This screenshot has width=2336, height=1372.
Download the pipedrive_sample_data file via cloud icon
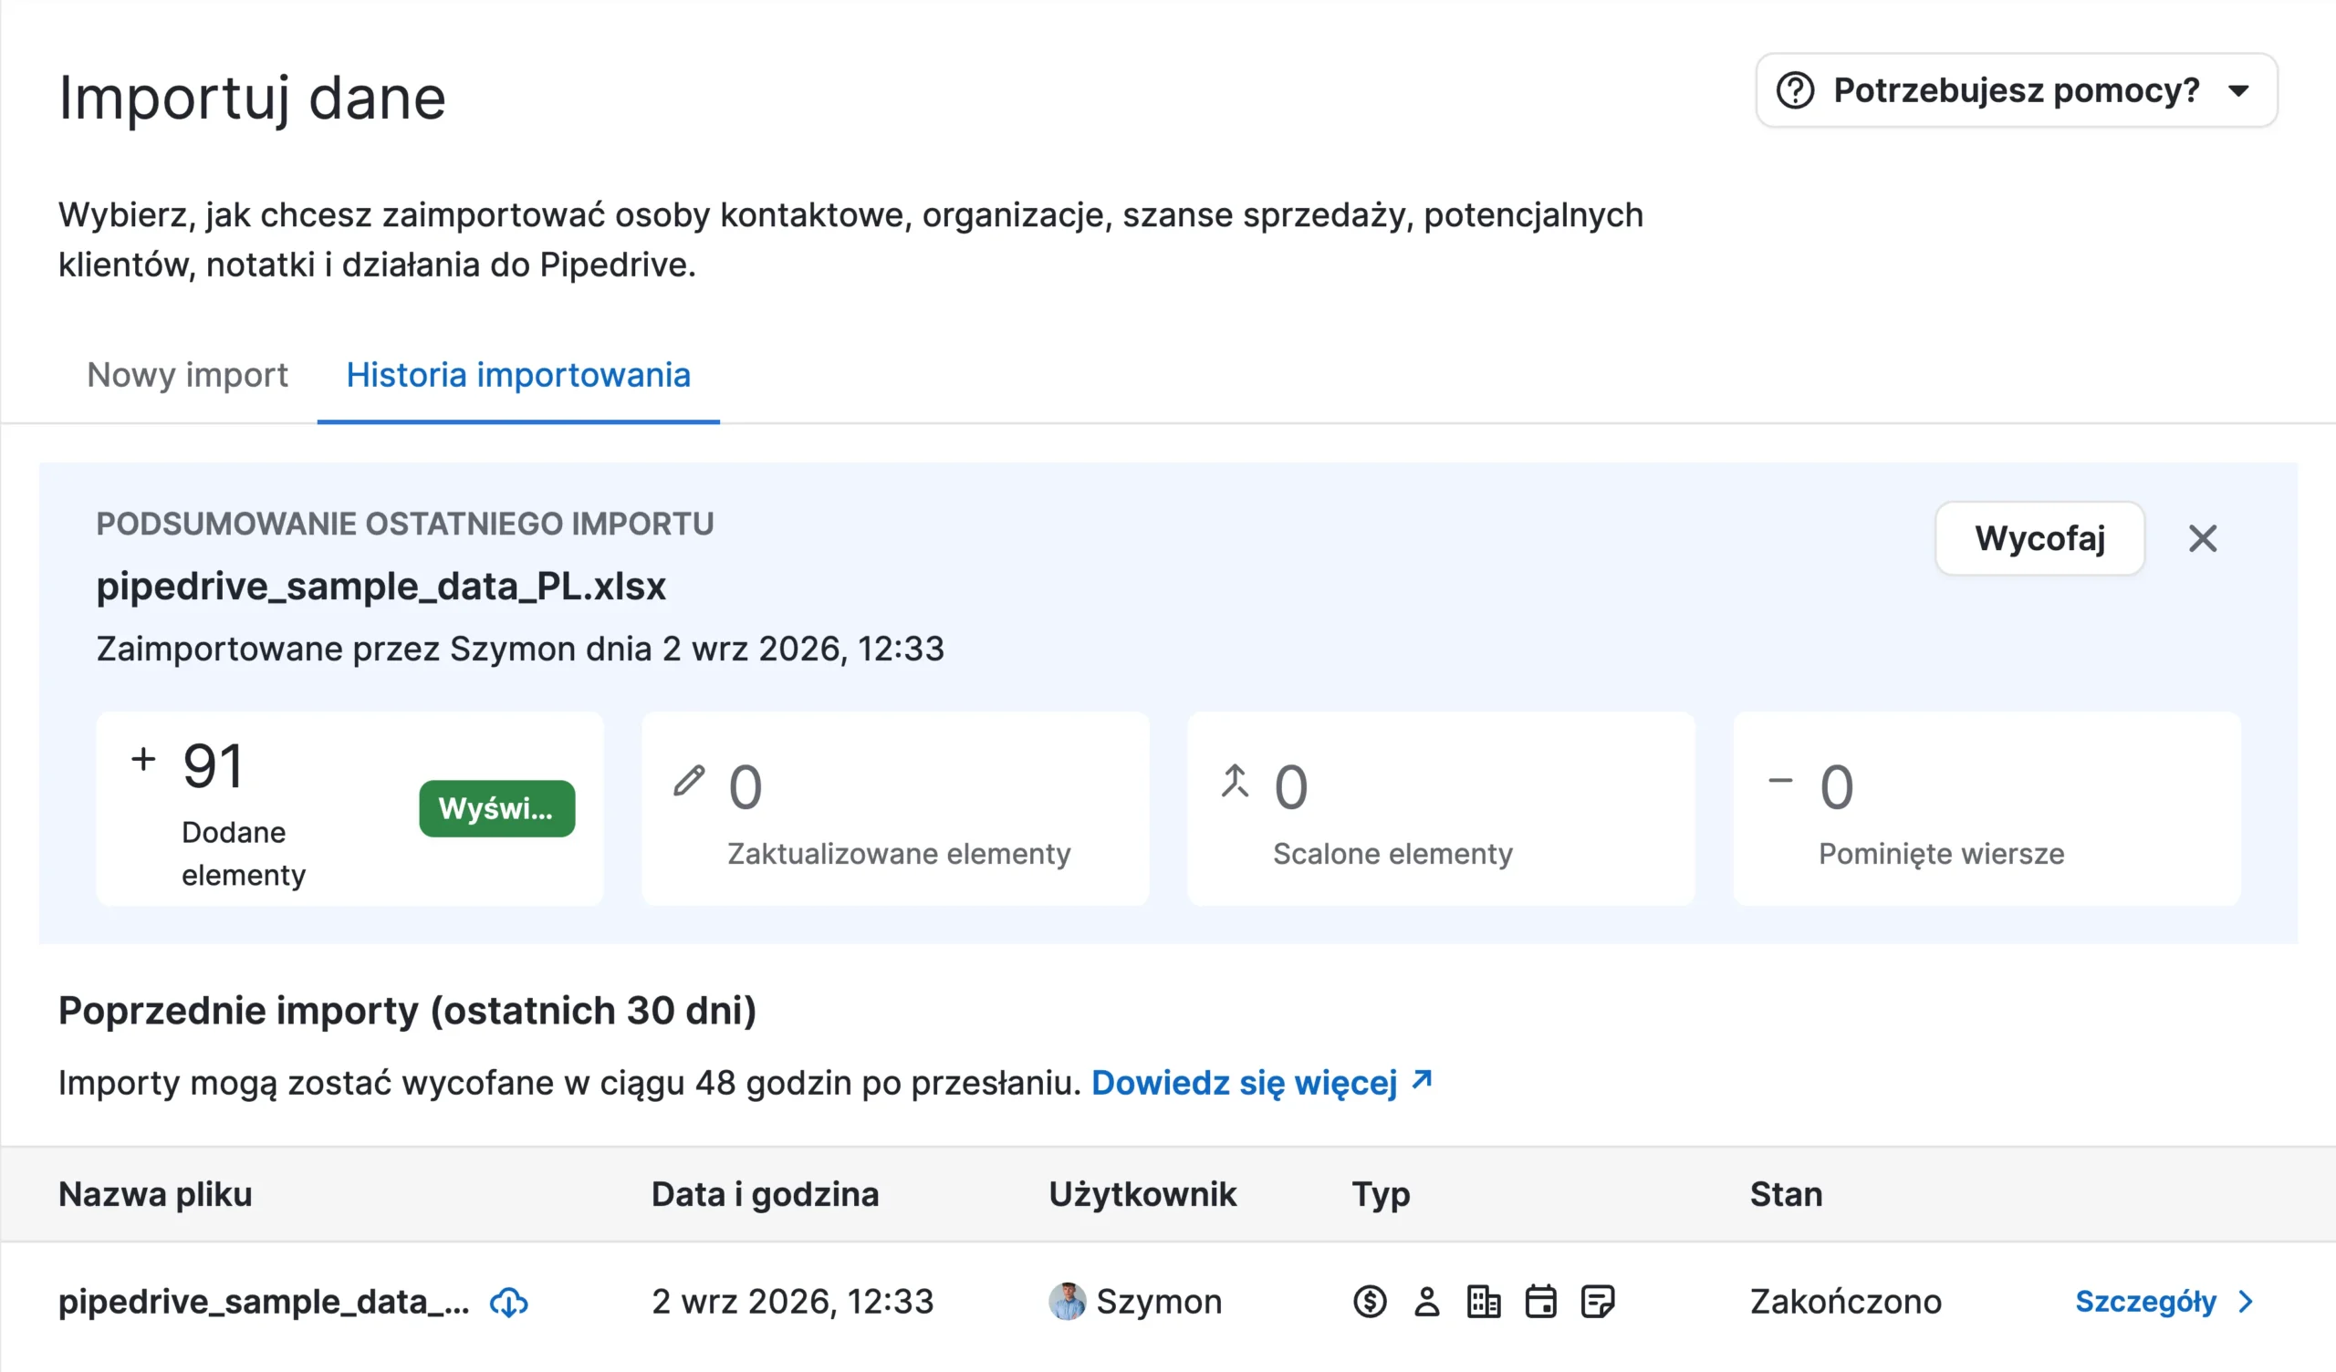509,1303
